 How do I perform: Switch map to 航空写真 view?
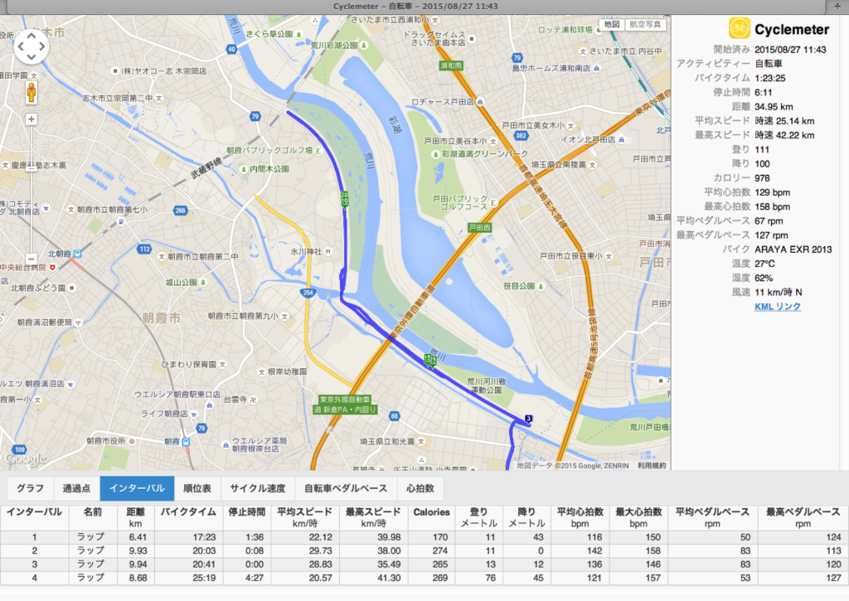pyautogui.click(x=645, y=24)
